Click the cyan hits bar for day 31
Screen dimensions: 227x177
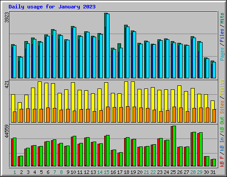[x=214, y=70]
